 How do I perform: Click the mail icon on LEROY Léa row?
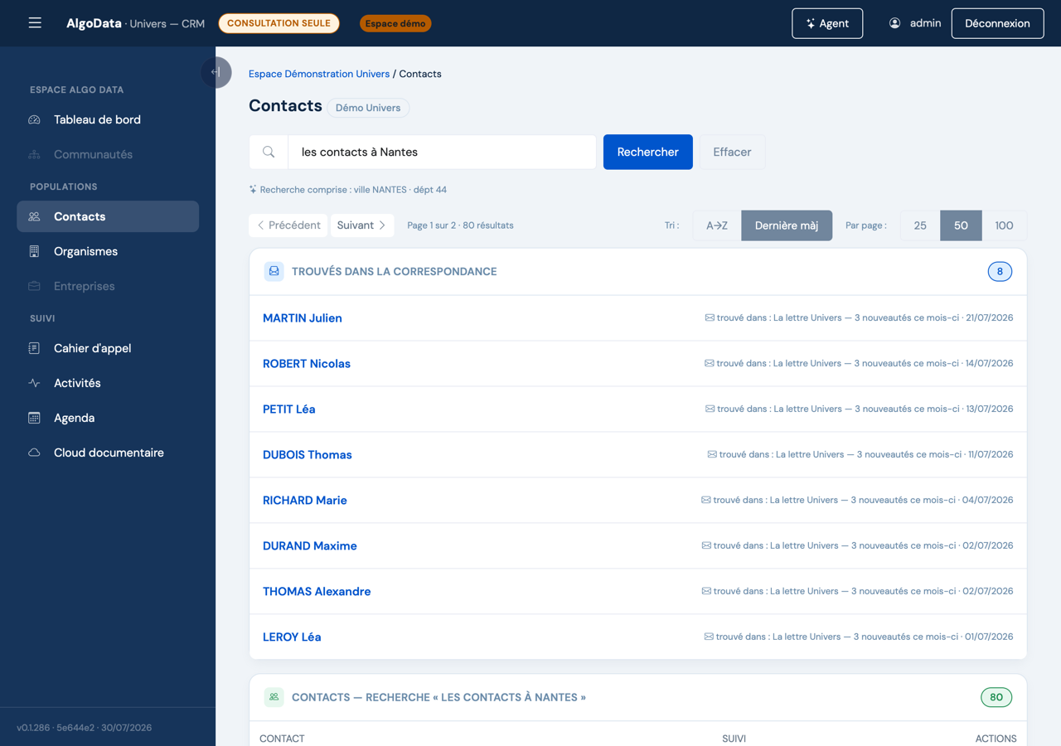pos(709,637)
